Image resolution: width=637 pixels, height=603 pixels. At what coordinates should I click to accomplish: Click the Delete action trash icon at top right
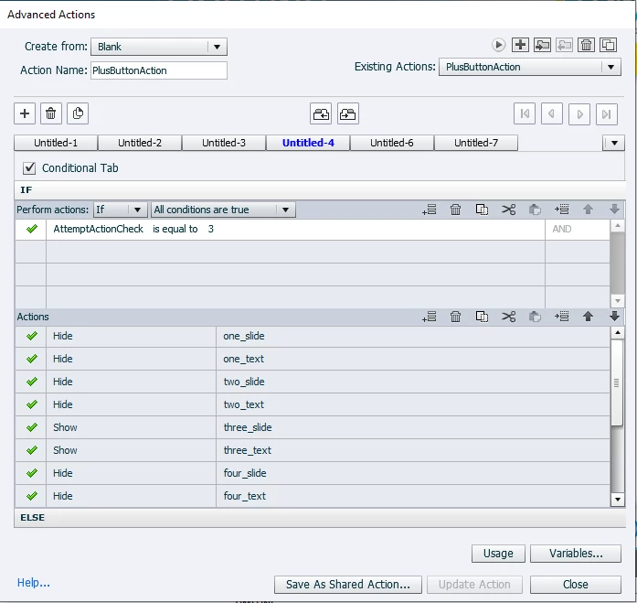586,45
